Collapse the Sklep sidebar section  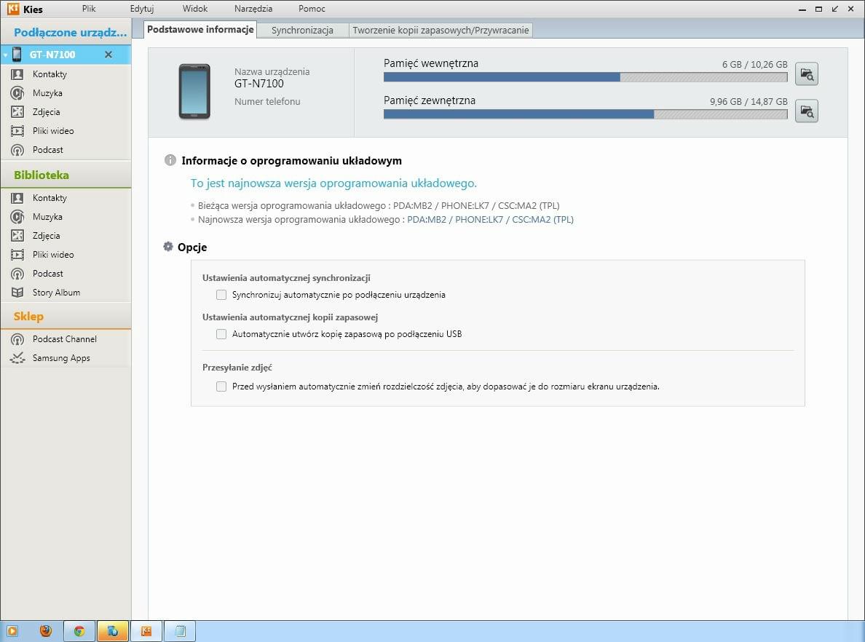pos(66,316)
